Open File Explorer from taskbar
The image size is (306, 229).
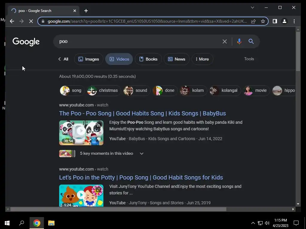click(51, 223)
